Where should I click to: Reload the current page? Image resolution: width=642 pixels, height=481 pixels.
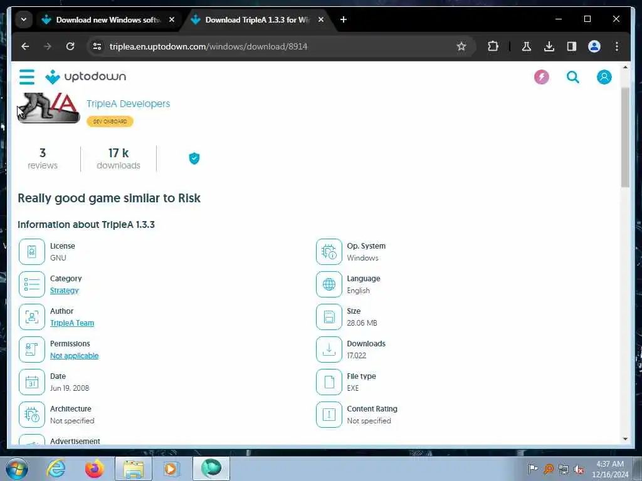pyautogui.click(x=70, y=46)
